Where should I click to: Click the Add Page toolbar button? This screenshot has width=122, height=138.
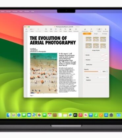point(38,30)
